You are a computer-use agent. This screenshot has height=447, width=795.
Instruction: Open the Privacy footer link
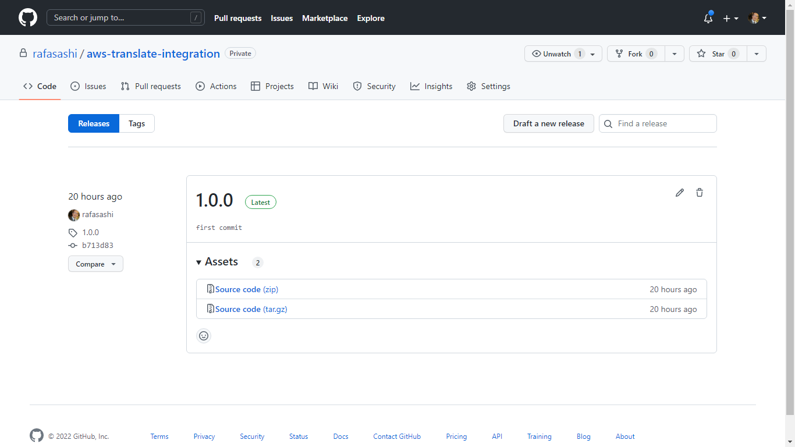[204, 437]
